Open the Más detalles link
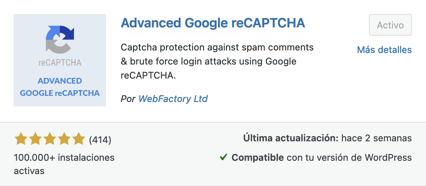The height and width of the screenshot is (186, 426). pos(384,50)
